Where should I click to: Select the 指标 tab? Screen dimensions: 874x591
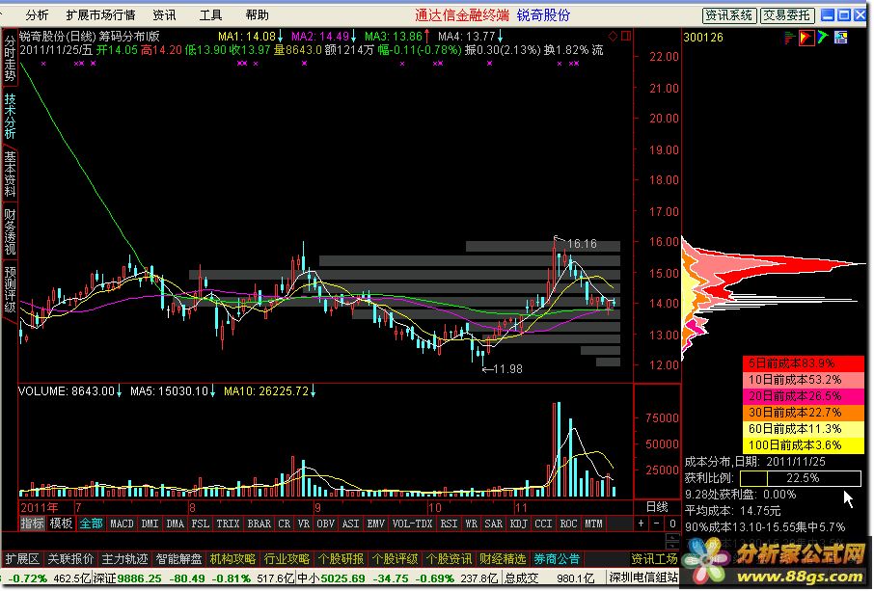pos(32,524)
